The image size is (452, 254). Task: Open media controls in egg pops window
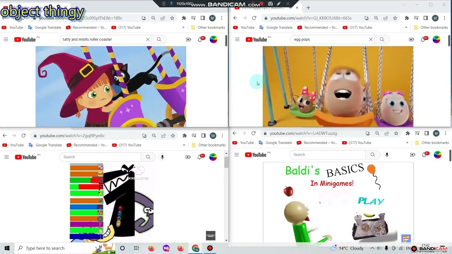416,18
